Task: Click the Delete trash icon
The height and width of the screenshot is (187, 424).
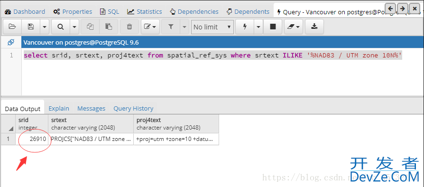Action: [129, 27]
